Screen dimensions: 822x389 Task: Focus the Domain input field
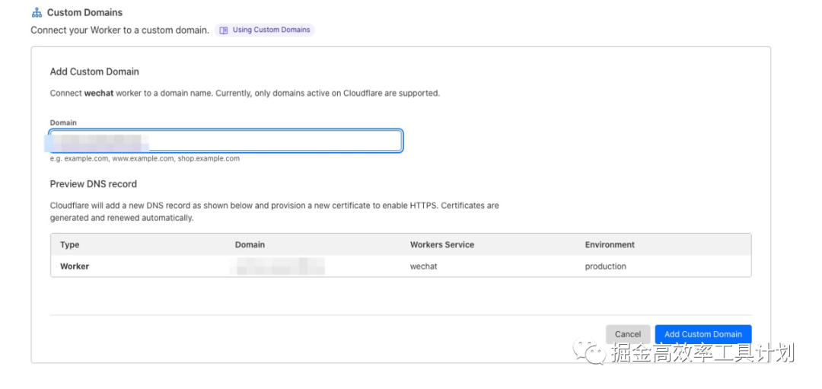225,142
